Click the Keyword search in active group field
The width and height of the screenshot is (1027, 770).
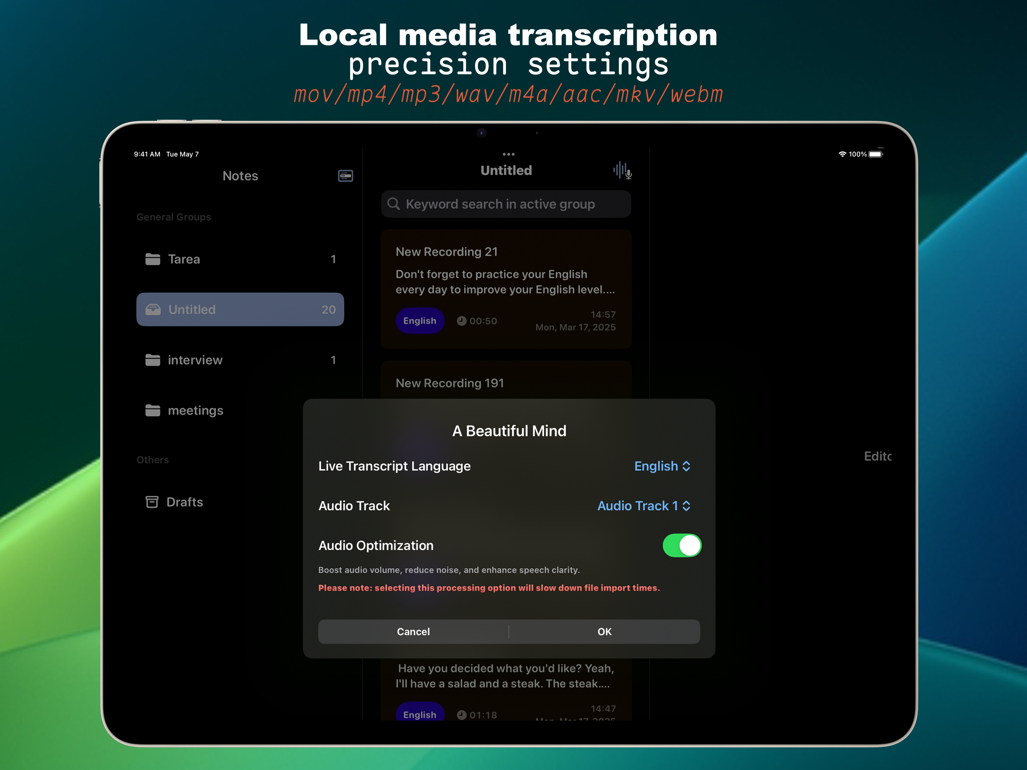506,204
